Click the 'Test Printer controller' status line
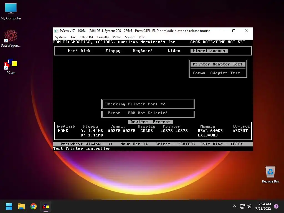This screenshot has width=284, height=213. point(82,149)
